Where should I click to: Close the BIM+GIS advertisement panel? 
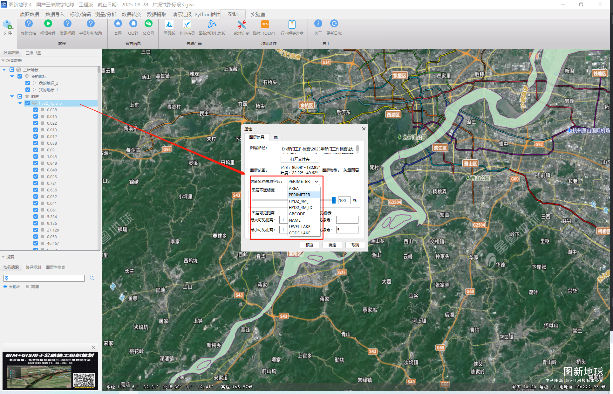[x=93, y=347]
